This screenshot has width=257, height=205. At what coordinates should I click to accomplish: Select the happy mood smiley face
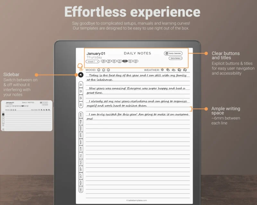[99, 70]
